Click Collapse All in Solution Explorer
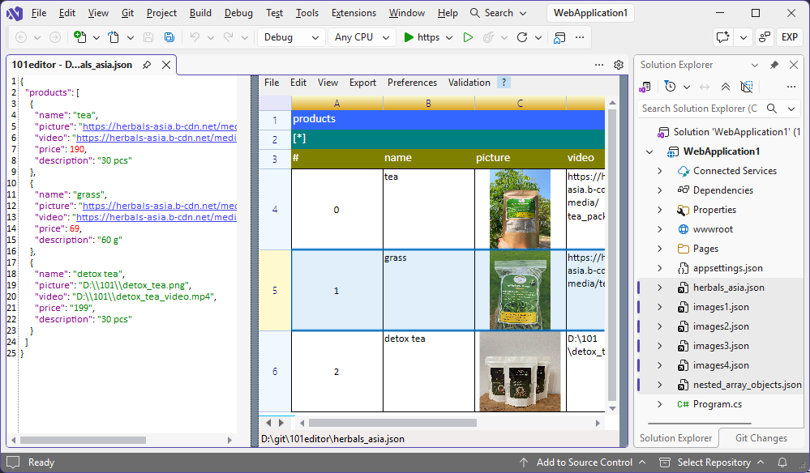Viewport: 810px width, 473px height. tap(726, 87)
